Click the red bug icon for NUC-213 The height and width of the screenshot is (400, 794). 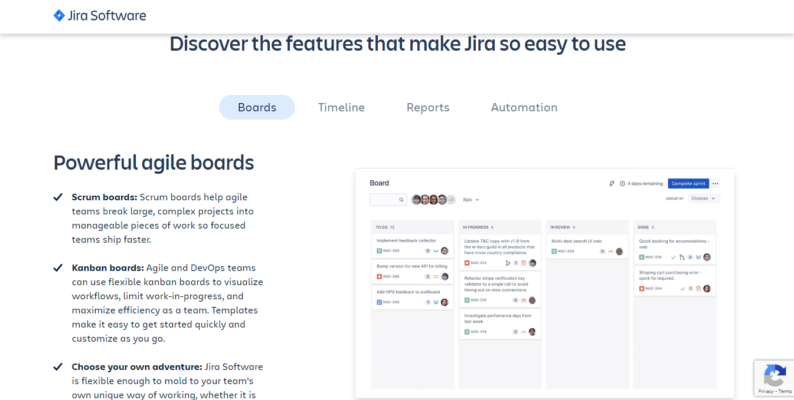(x=466, y=263)
